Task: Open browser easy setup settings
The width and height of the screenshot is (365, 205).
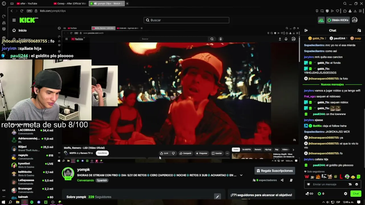Action: point(361,11)
